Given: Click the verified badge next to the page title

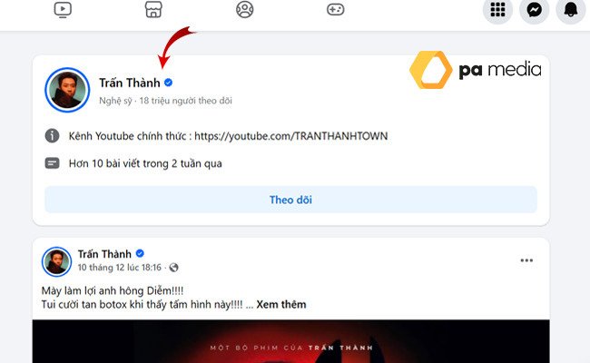Looking at the screenshot, I should pyautogui.click(x=168, y=83).
